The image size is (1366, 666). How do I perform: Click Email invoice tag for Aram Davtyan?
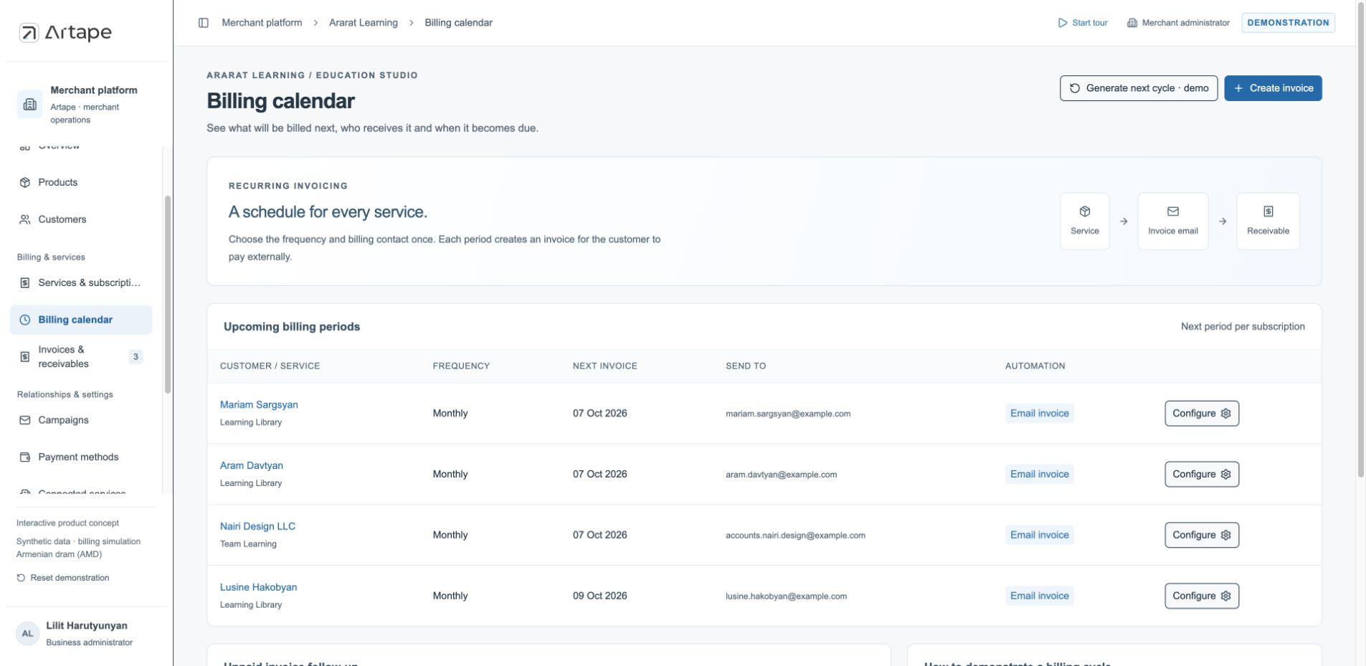click(x=1039, y=475)
